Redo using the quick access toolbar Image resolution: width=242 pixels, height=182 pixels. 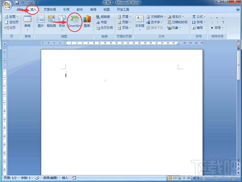tap(31, 3)
